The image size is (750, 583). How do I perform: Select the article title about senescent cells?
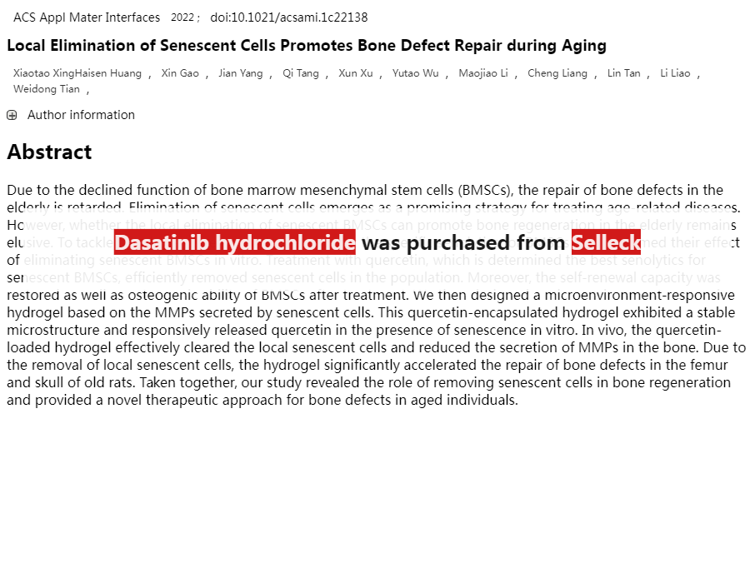[307, 46]
